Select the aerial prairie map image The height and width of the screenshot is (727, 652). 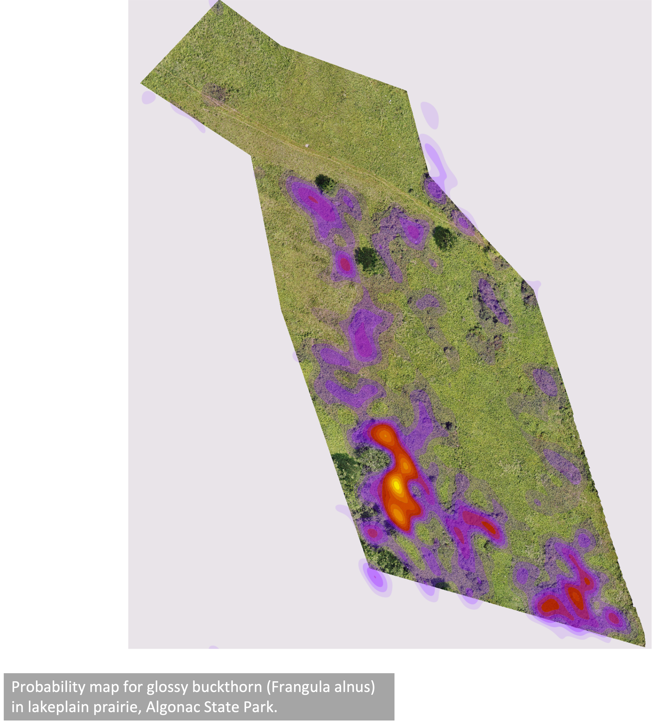click(390, 324)
